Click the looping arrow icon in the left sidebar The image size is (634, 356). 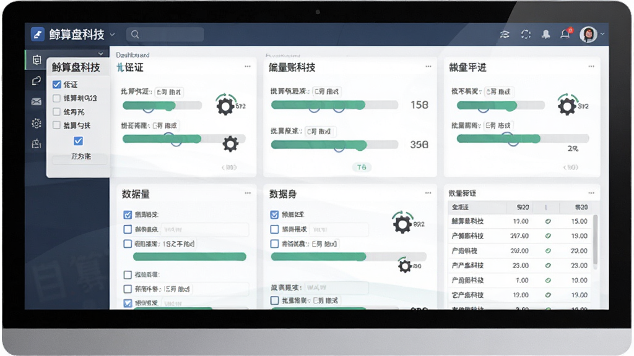pyautogui.click(x=37, y=81)
